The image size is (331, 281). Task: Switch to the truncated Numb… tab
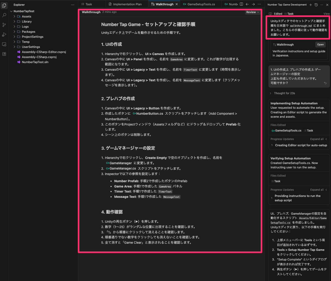(x=231, y=4)
